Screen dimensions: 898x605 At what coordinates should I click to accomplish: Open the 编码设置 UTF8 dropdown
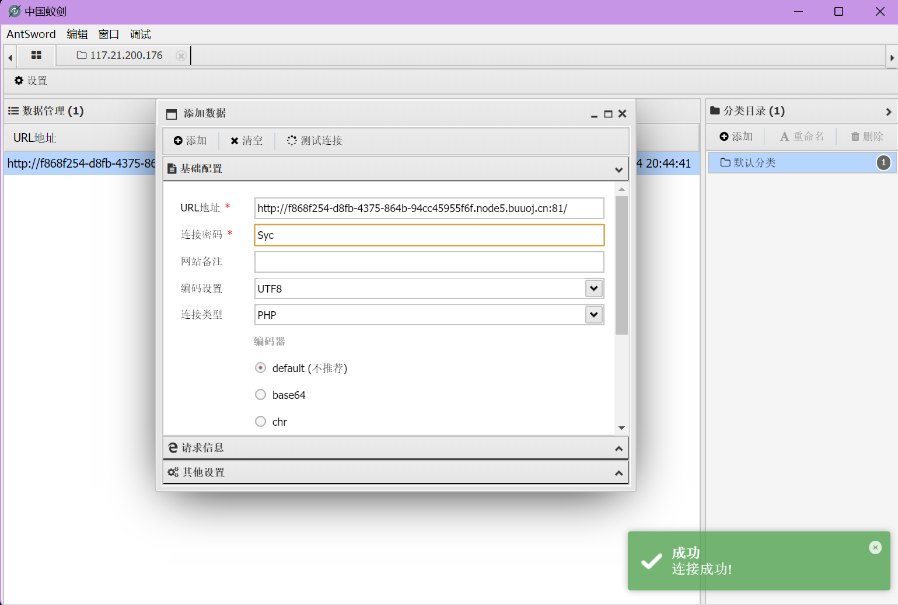click(594, 288)
